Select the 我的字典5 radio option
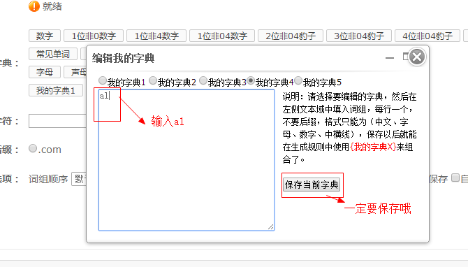 click(298, 80)
